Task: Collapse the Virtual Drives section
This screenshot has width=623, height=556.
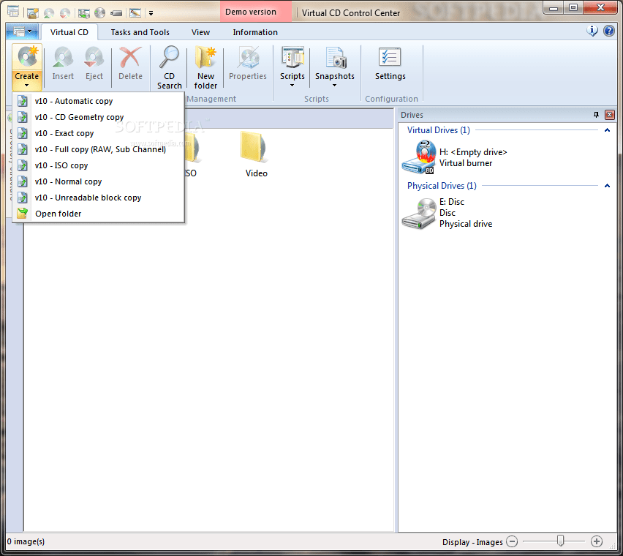Action: (x=608, y=129)
